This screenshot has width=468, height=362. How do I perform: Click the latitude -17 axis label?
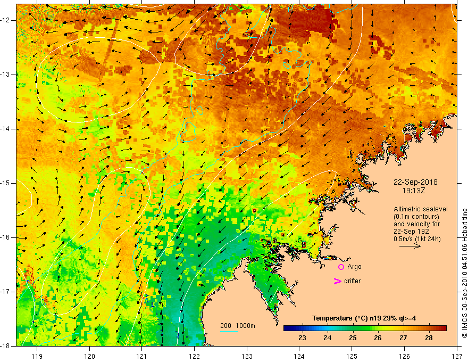[x=5, y=292]
